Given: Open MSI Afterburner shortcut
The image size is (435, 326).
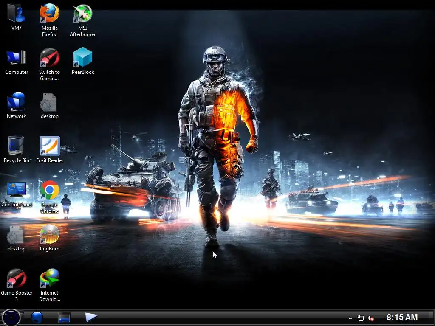Looking at the screenshot, I should (83, 20).
